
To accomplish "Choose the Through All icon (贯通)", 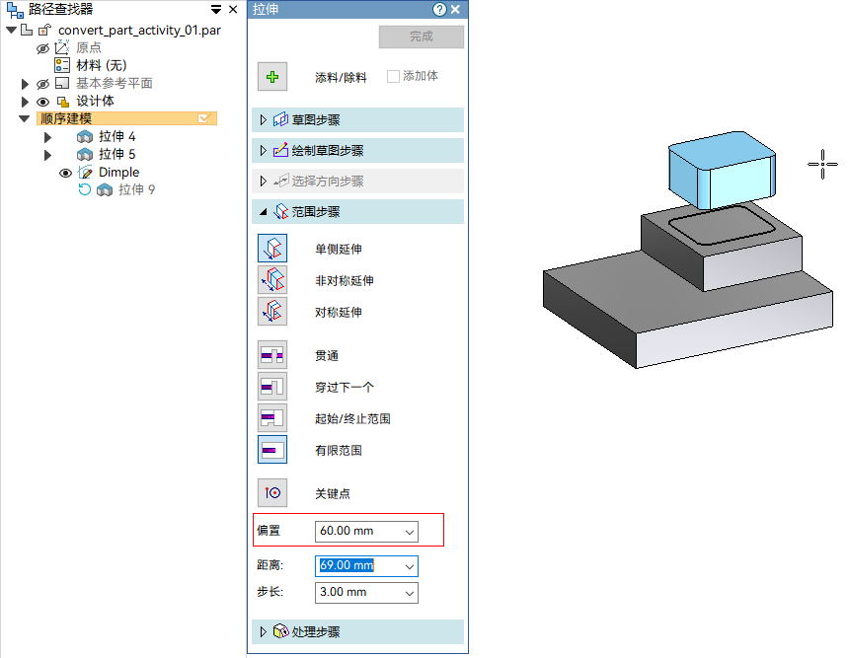I will [x=272, y=355].
